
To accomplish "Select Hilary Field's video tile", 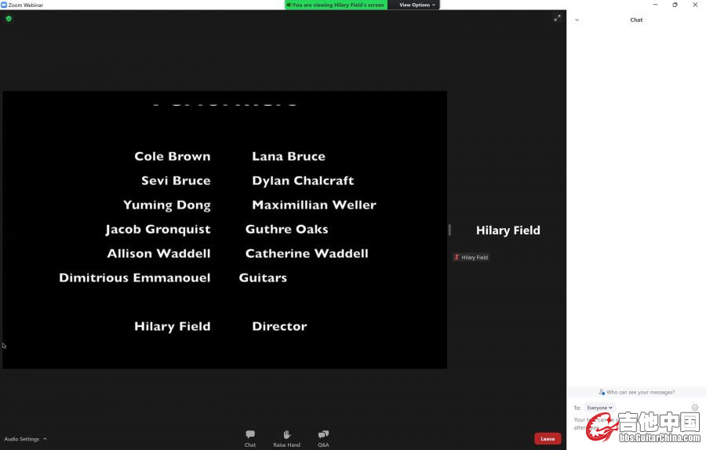I will (508, 230).
